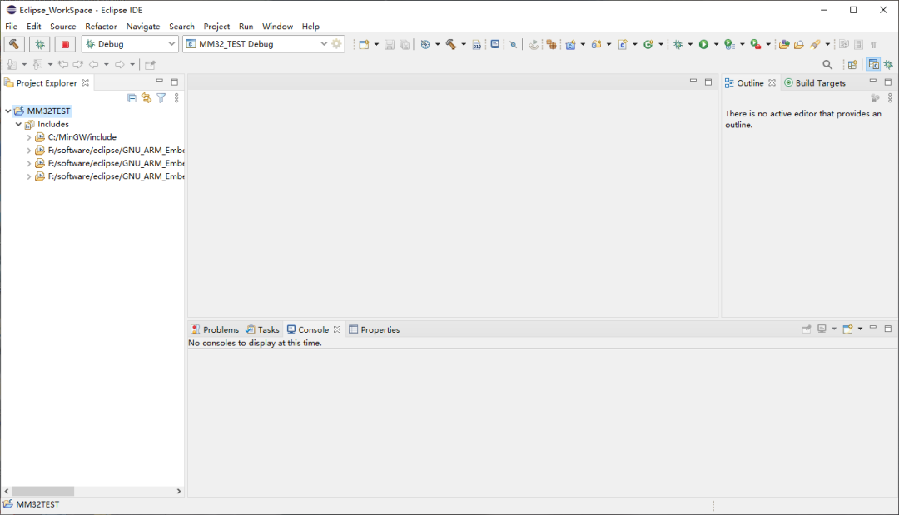Open the Help menu
This screenshot has height=515, width=899.
[x=310, y=27]
